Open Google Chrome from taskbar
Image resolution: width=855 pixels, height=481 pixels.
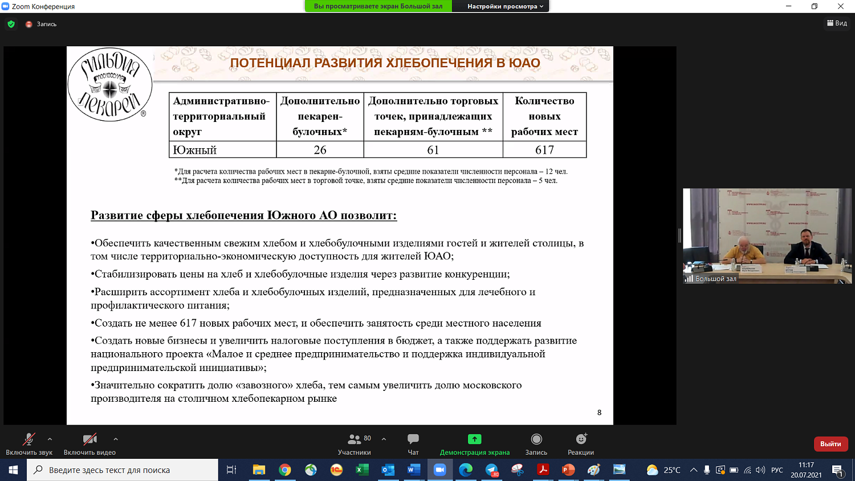pyautogui.click(x=285, y=470)
